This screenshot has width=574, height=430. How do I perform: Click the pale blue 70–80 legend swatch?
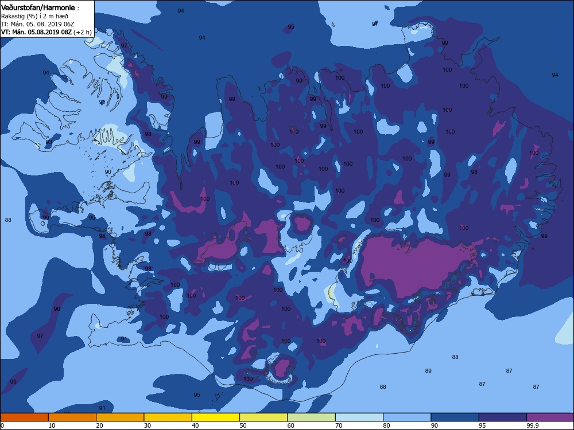point(359,417)
